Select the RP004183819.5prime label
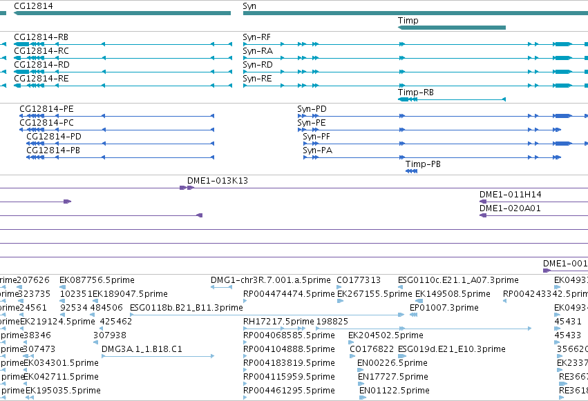This screenshot has width=588, height=401. pyautogui.click(x=289, y=363)
